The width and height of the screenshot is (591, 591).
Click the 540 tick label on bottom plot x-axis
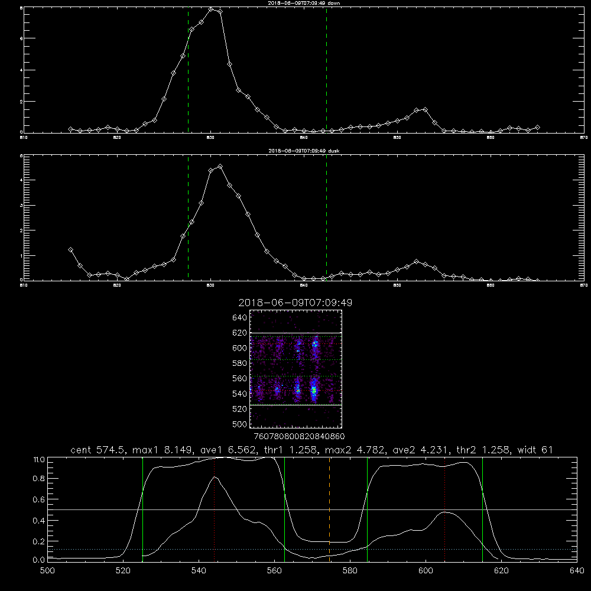click(x=199, y=571)
